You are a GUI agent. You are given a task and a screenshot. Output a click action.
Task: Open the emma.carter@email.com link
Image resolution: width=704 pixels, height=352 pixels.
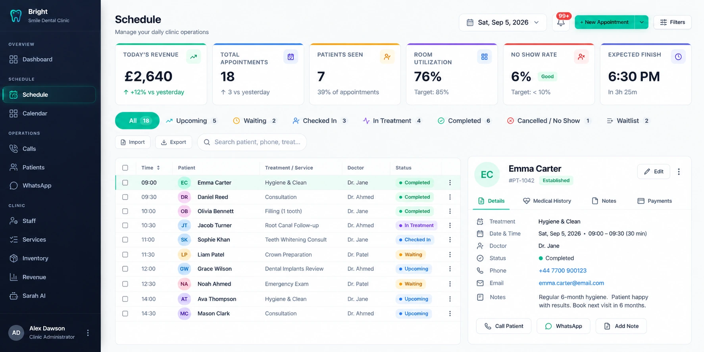pos(571,283)
